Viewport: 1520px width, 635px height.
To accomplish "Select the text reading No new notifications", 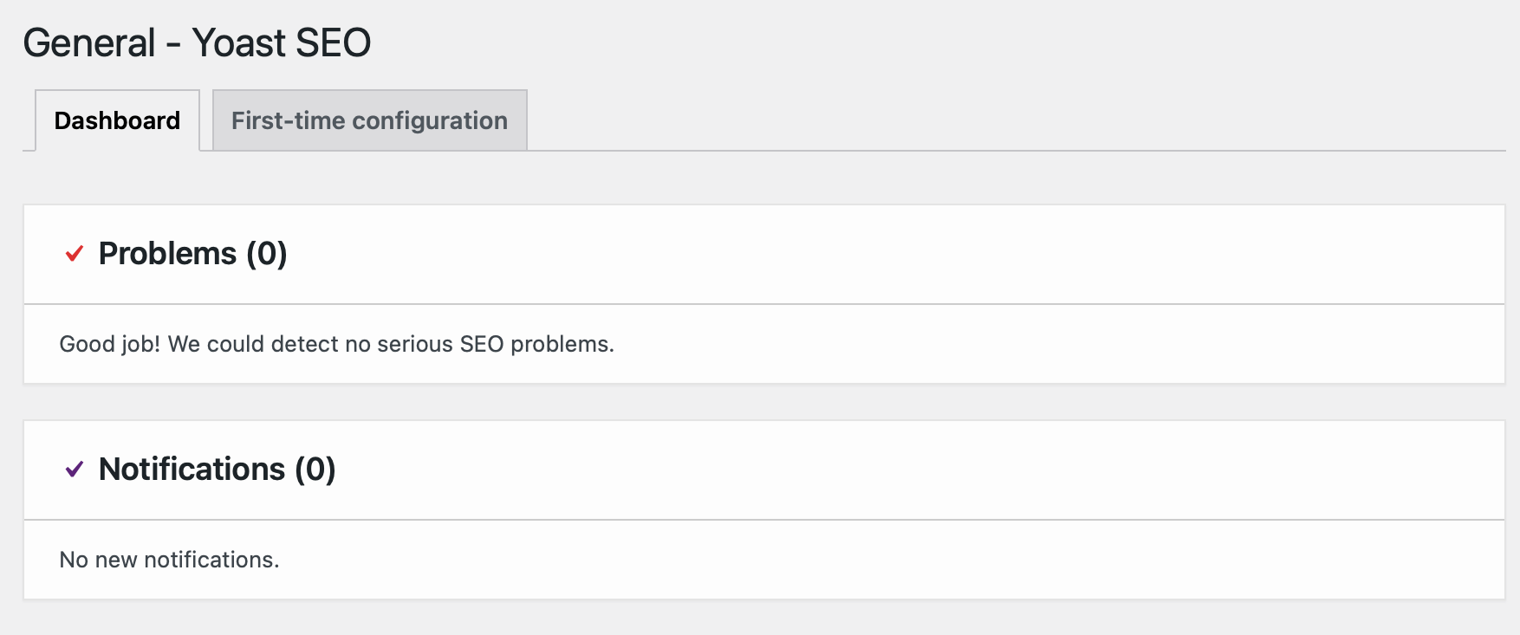I will point(170,560).
